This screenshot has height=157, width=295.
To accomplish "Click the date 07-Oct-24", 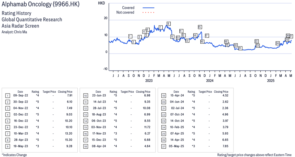I will (177, 115).
